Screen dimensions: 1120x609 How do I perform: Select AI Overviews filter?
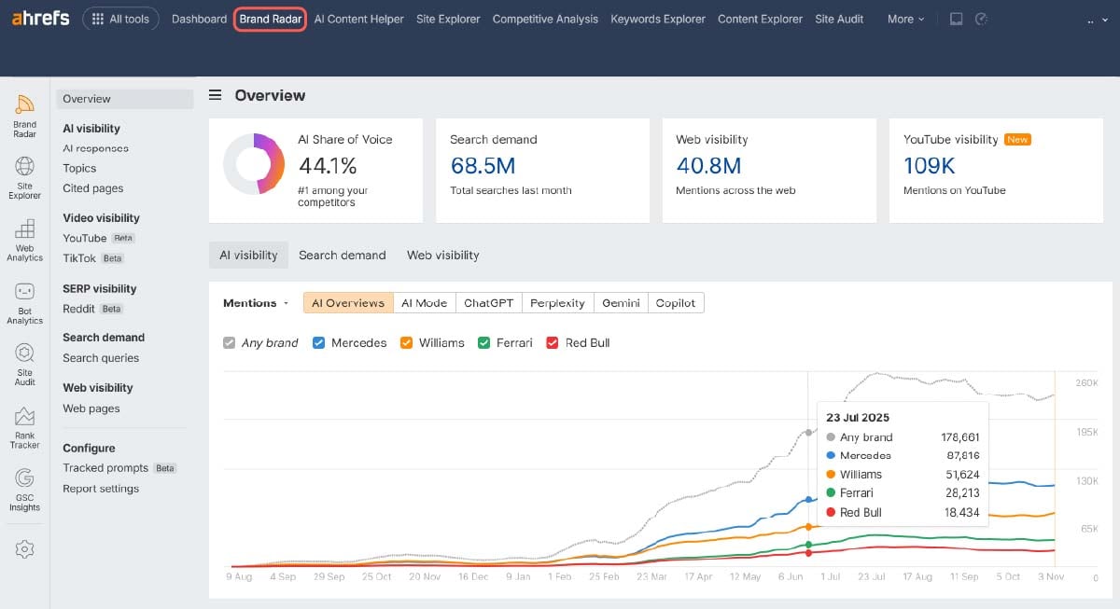(348, 303)
